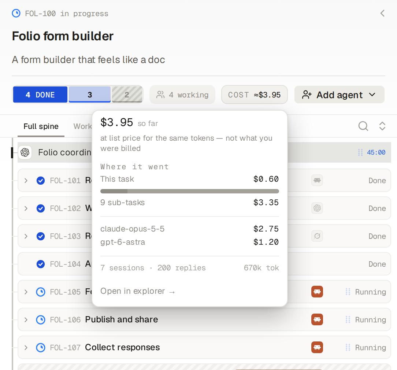Image resolution: width=397 pixels, height=370 pixels.
Task: Expand FOL-106 Publish and share
Action: point(26,320)
